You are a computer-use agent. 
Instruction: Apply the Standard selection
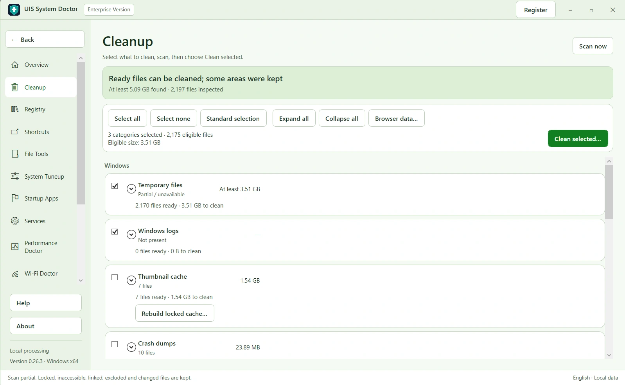point(233,118)
